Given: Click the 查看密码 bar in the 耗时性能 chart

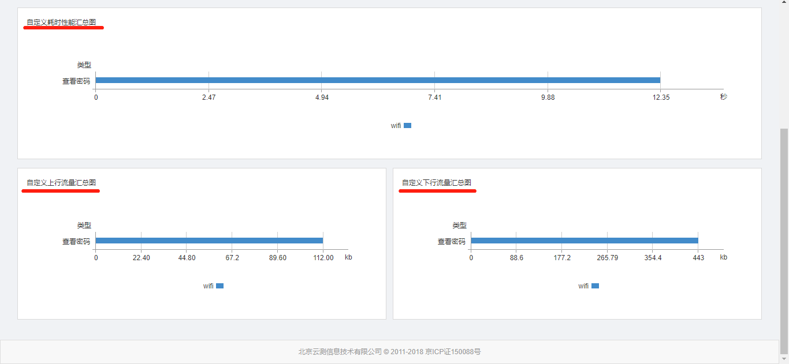Looking at the screenshot, I should pyautogui.click(x=378, y=80).
